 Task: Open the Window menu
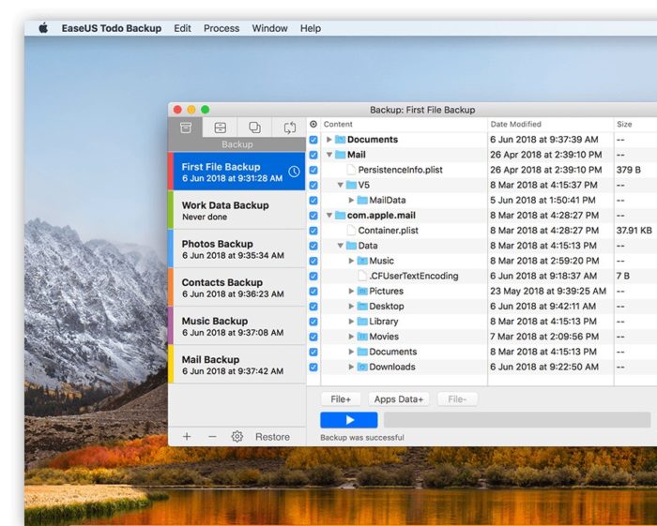(x=269, y=28)
